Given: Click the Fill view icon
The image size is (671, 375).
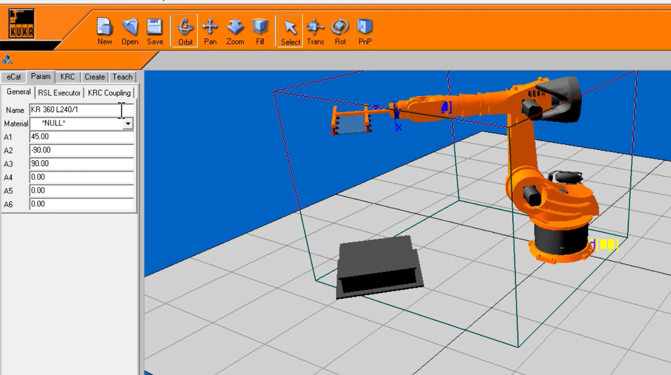Looking at the screenshot, I should [x=260, y=31].
